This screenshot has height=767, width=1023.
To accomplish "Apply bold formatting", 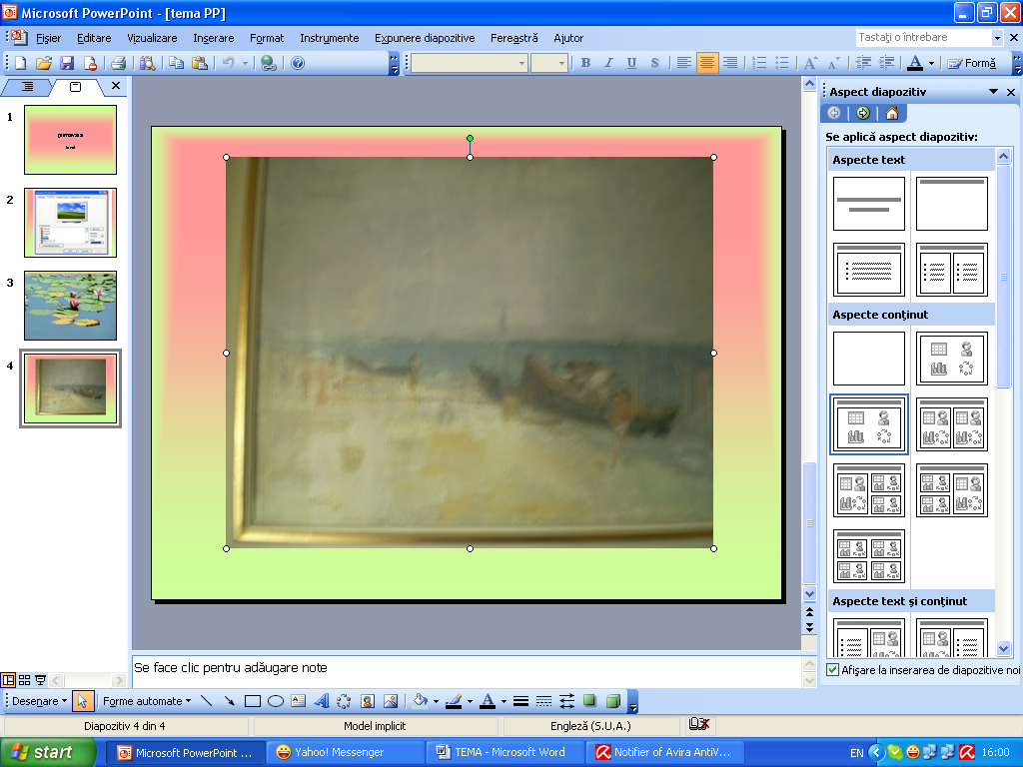I will (x=585, y=63).
